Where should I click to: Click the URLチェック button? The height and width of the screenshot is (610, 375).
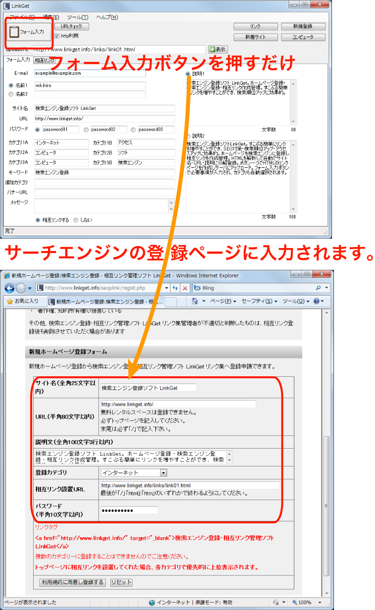click(71, 27)
